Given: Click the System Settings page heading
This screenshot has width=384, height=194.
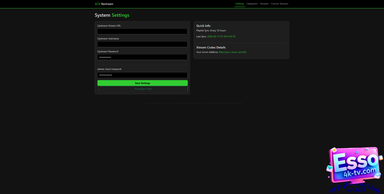Looking at the screenshot, I should pos(112,15).
